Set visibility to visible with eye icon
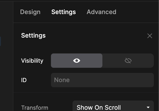This screenshot has height=111, width=159. click(x=77, y=61)
